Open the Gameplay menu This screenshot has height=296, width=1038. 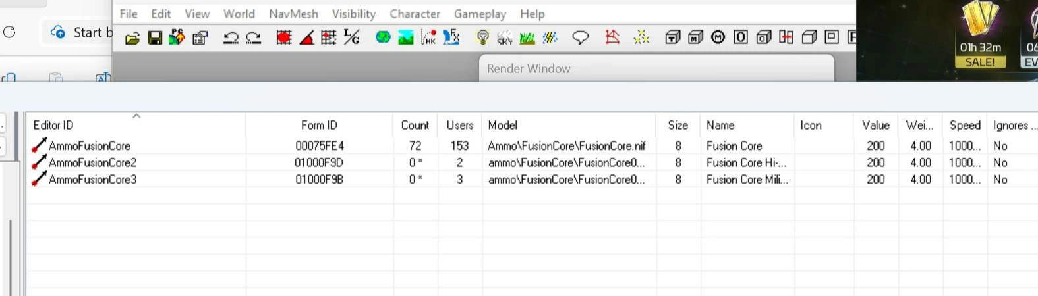[x=480, y=14]
